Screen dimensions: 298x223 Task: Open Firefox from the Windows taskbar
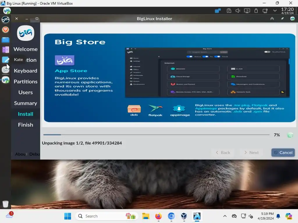tap(158, 216)
